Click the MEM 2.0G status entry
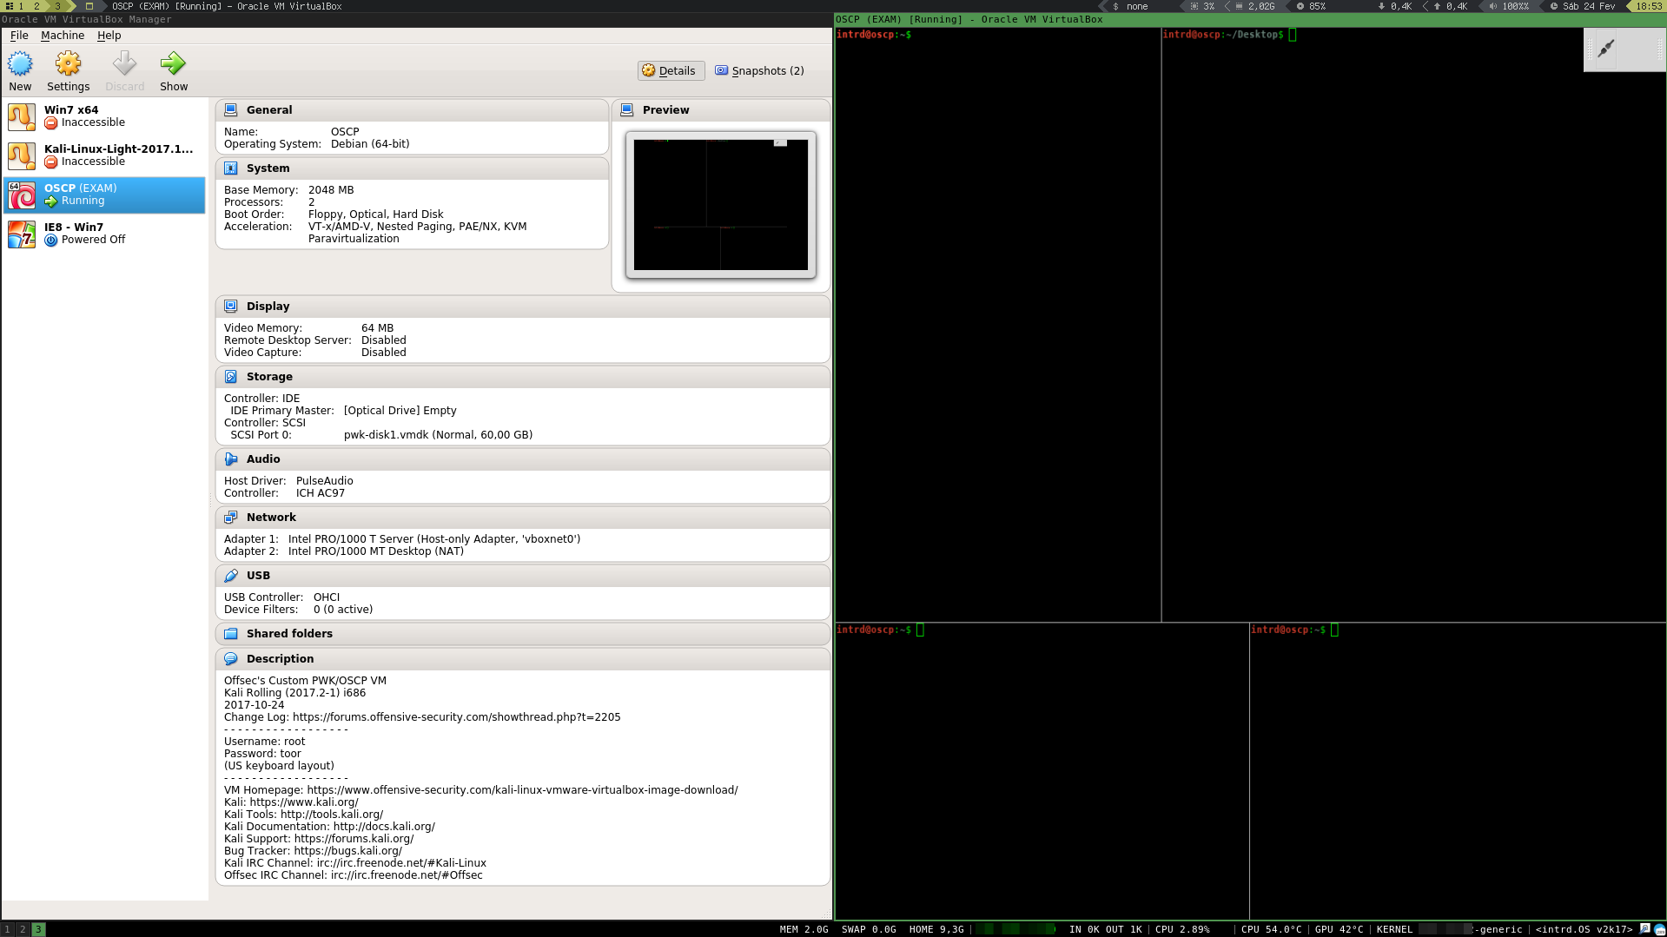The image size is (1667, 937). point(804,929)
